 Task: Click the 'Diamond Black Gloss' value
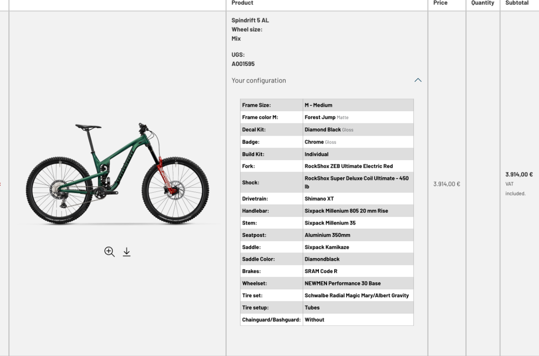(x=329, y=129)
